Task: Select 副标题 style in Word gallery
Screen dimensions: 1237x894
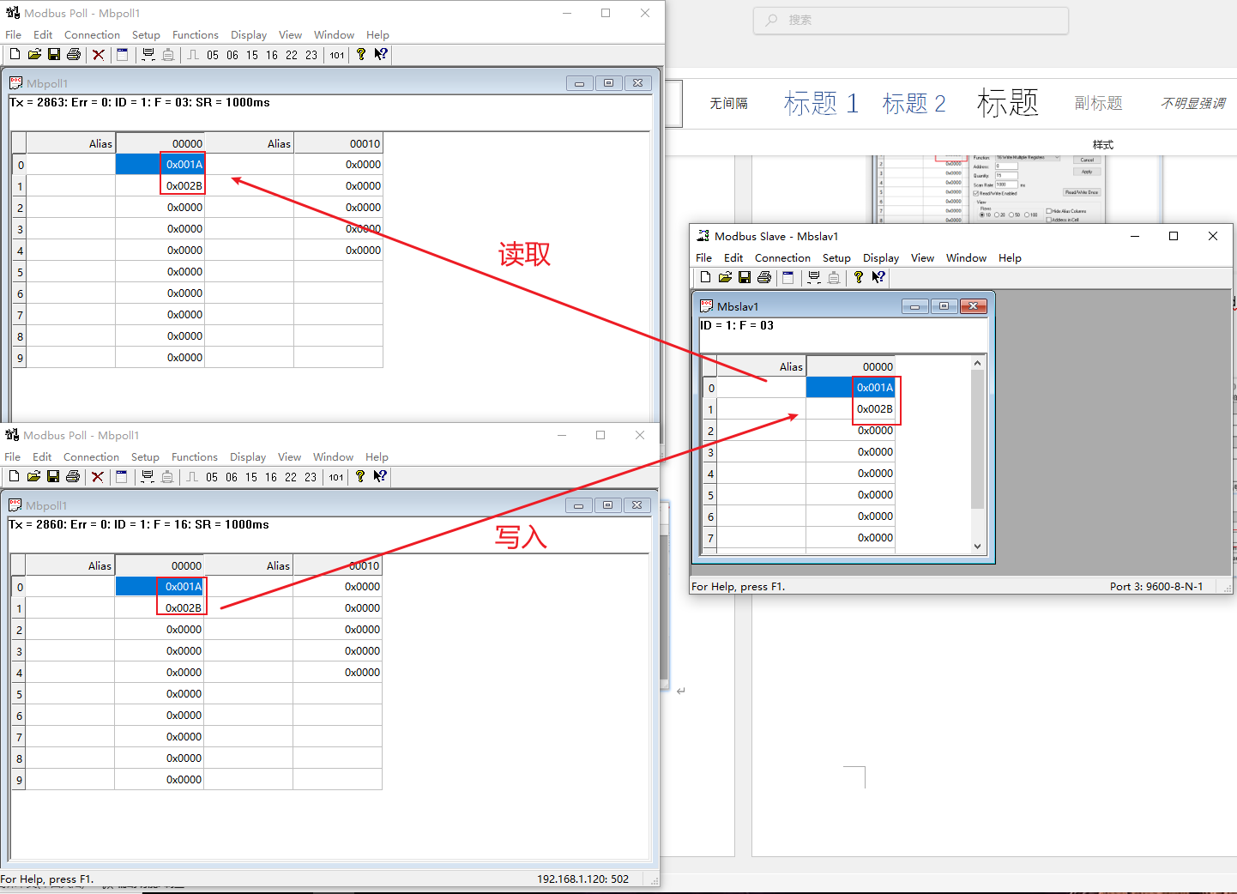Action: click(1099, 103)
